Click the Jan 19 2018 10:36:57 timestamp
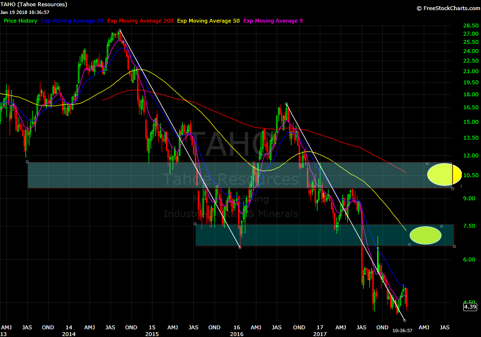 tap(25, 13)
